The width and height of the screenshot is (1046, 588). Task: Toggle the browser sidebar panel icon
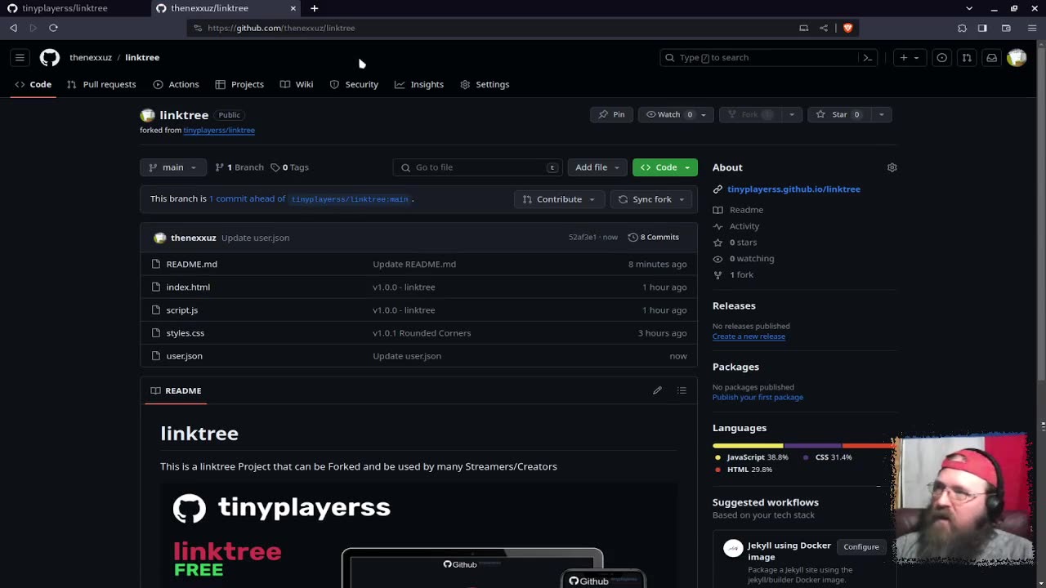coord(982,28)
